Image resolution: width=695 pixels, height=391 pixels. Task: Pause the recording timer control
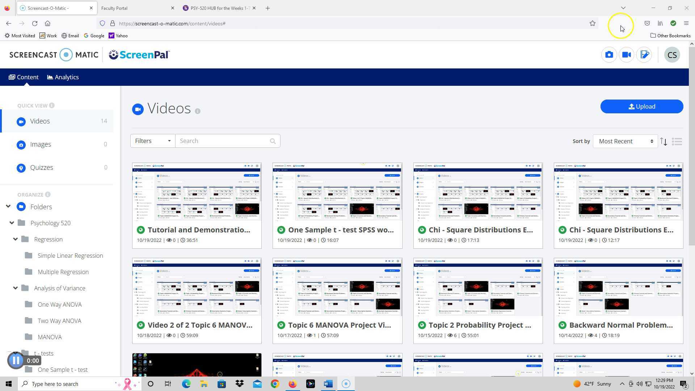(16, 361)
